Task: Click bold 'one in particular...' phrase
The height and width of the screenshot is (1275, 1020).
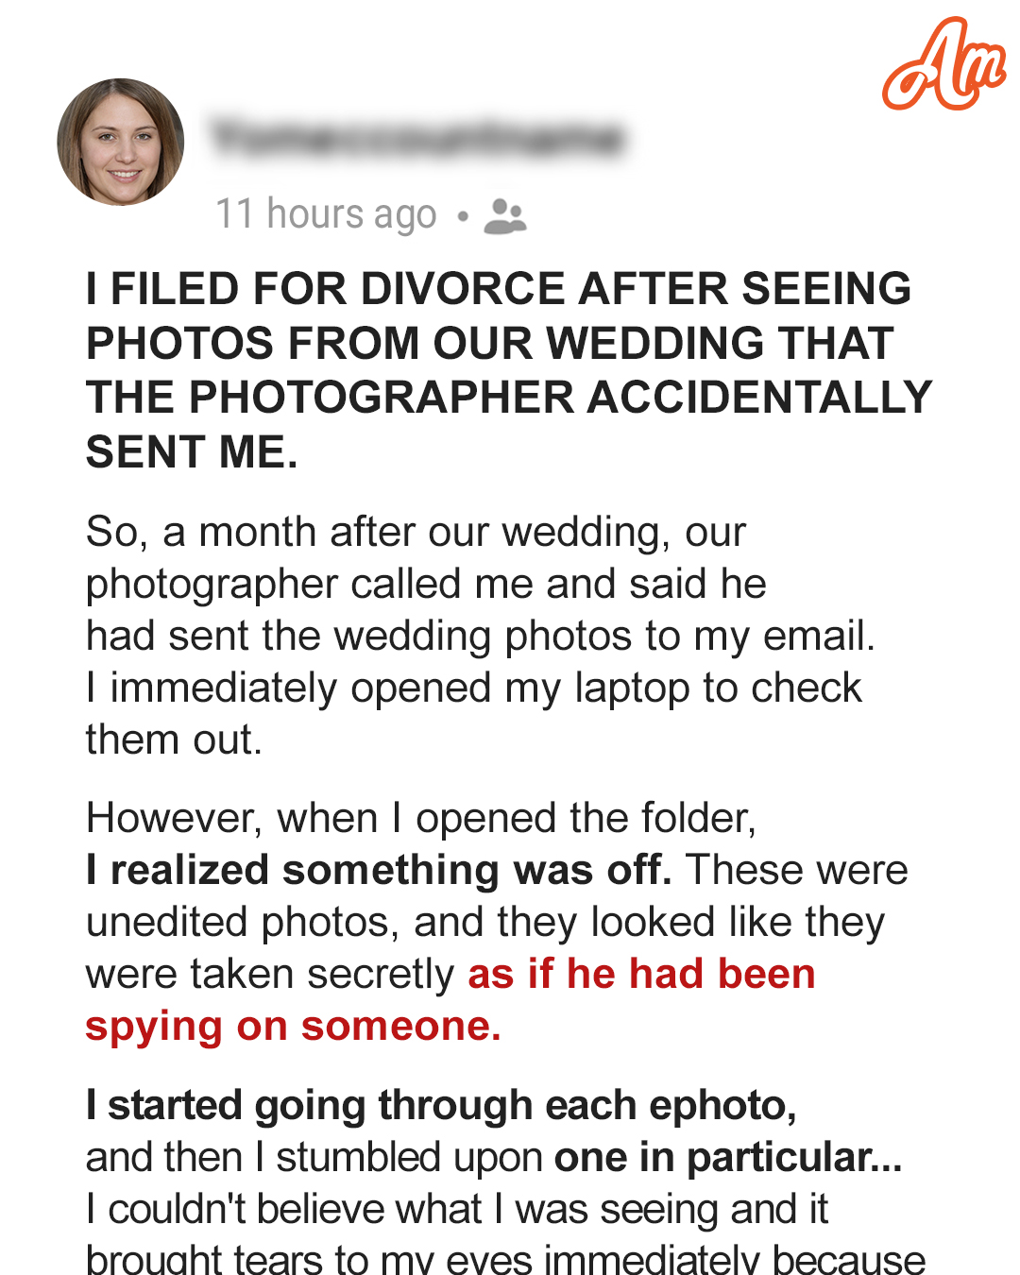Action: (x=728, y=1158)
